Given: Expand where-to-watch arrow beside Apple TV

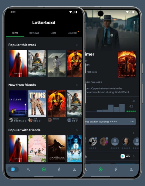Looking at the screenshot, I should [134, 156].
